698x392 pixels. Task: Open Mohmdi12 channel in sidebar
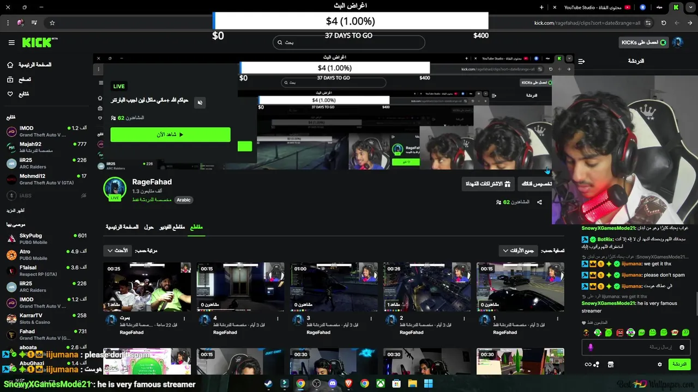click(46, 179)
